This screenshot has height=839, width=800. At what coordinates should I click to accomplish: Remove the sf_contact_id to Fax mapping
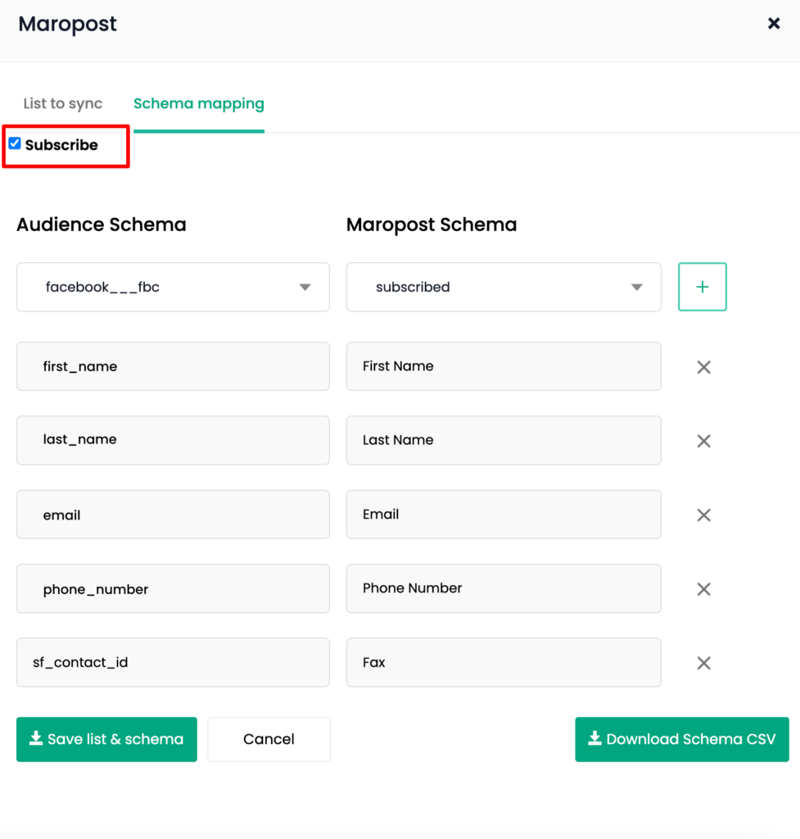[x=703, y=663]
